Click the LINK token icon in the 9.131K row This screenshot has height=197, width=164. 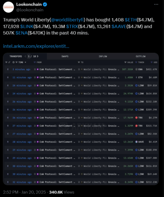[136, 102]
